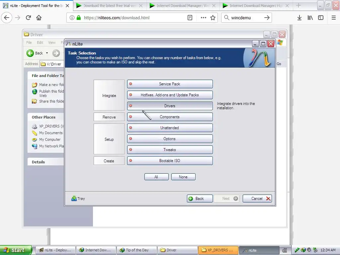Collapse the Other Places panel header
This screenshot has width=340, height=255.
[x=46, y=117]
